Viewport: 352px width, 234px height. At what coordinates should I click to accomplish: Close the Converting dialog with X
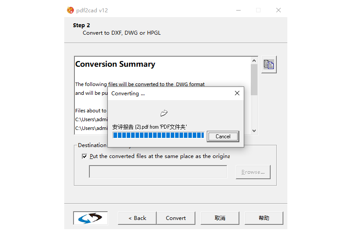[x=237, y=93]
